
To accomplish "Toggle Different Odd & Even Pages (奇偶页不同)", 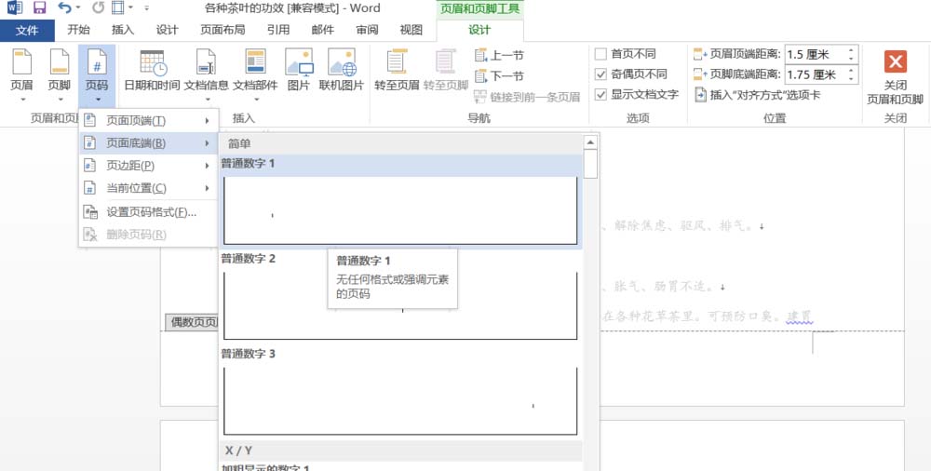I will pos(600,74).
